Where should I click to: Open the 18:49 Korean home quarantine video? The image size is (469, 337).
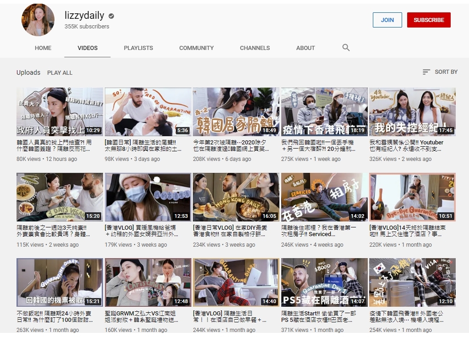coord(236,112)
